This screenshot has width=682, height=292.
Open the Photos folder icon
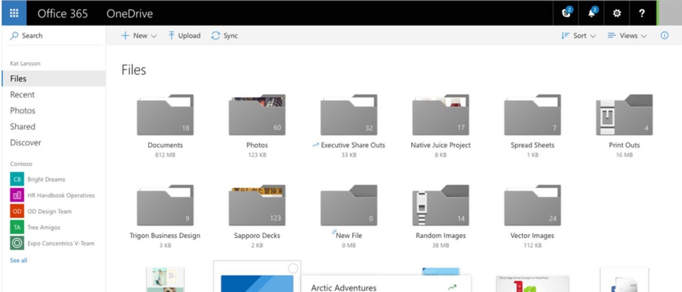257,115
